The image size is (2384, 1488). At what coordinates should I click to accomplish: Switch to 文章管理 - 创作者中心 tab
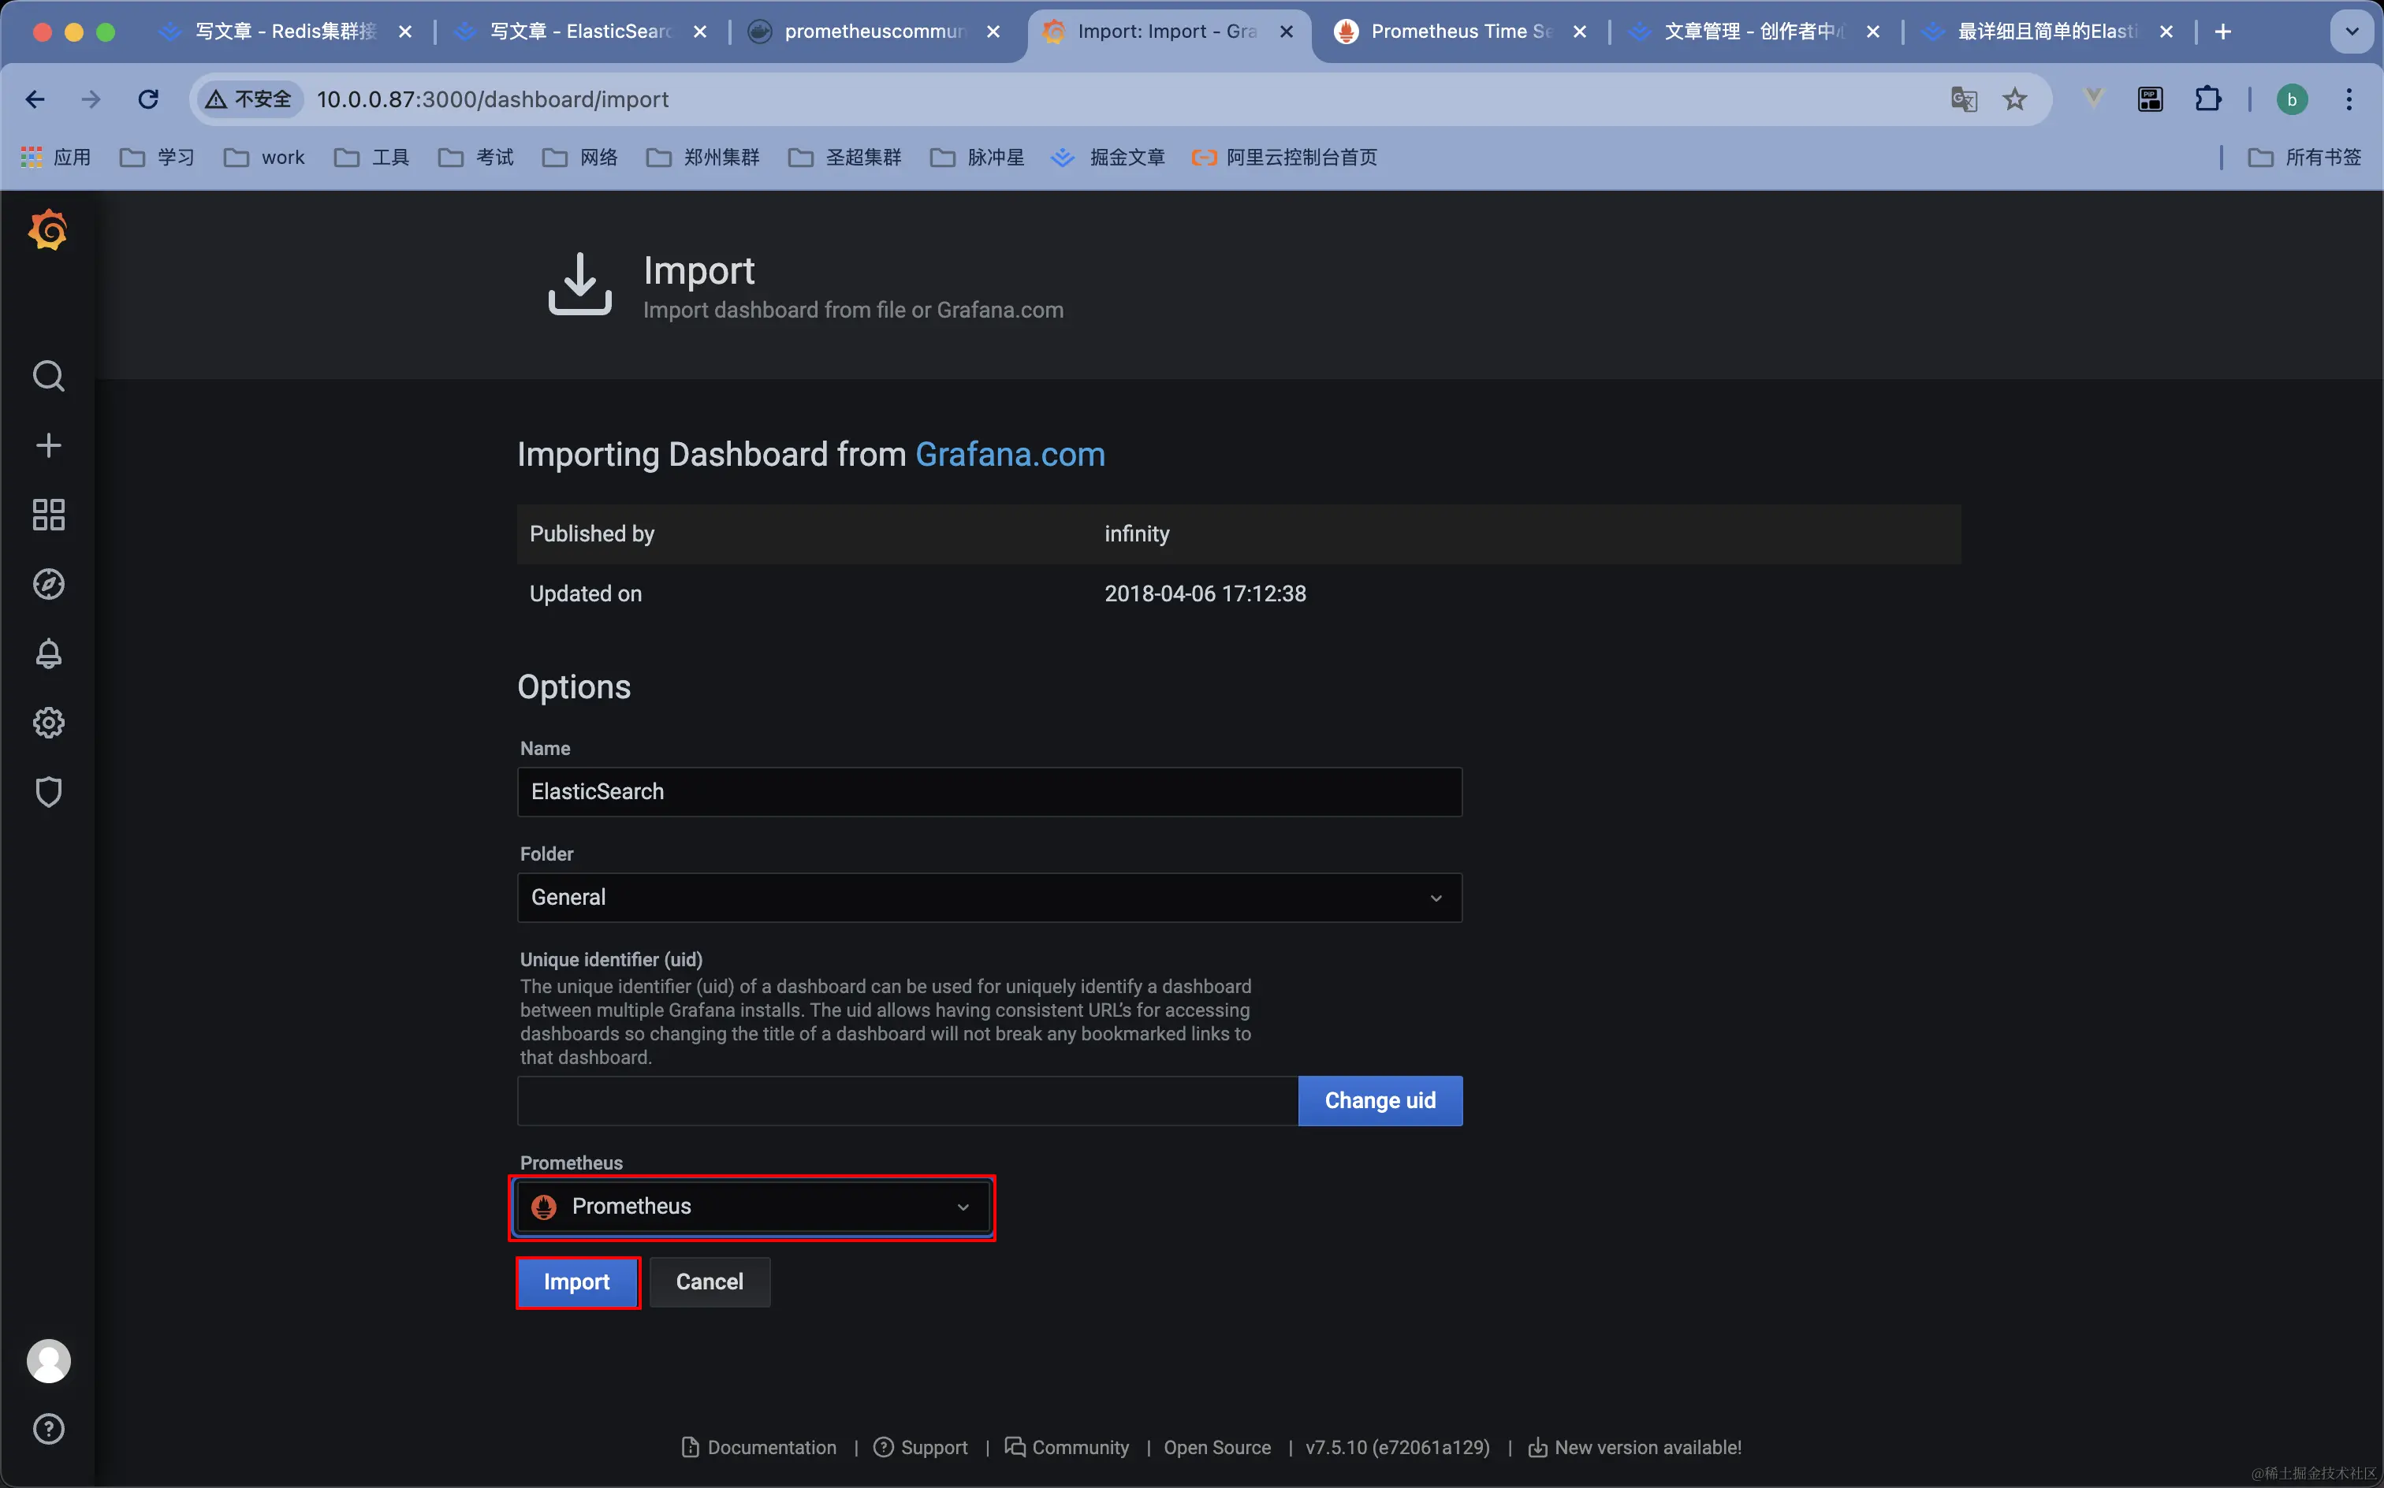coord(1753,32)
